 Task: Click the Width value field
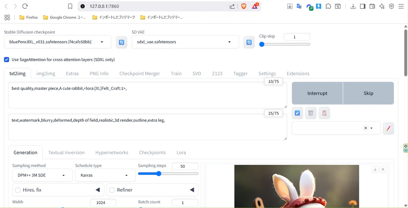click(103, 203)
